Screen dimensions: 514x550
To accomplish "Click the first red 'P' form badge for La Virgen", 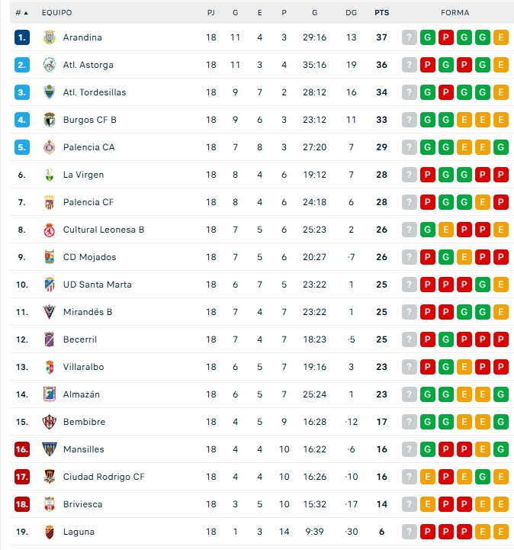I will click(428, 175).
